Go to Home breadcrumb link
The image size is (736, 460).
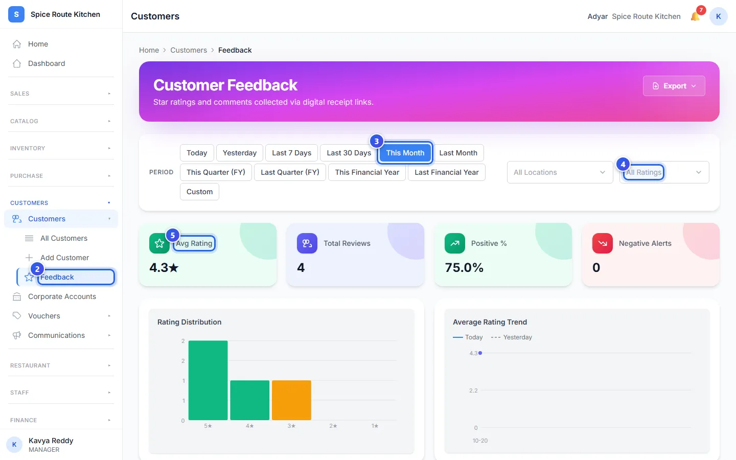[149, 50]
